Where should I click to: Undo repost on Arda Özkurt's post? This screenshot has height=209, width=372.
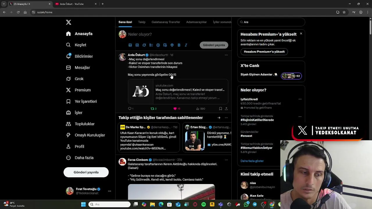pos(153,109)
